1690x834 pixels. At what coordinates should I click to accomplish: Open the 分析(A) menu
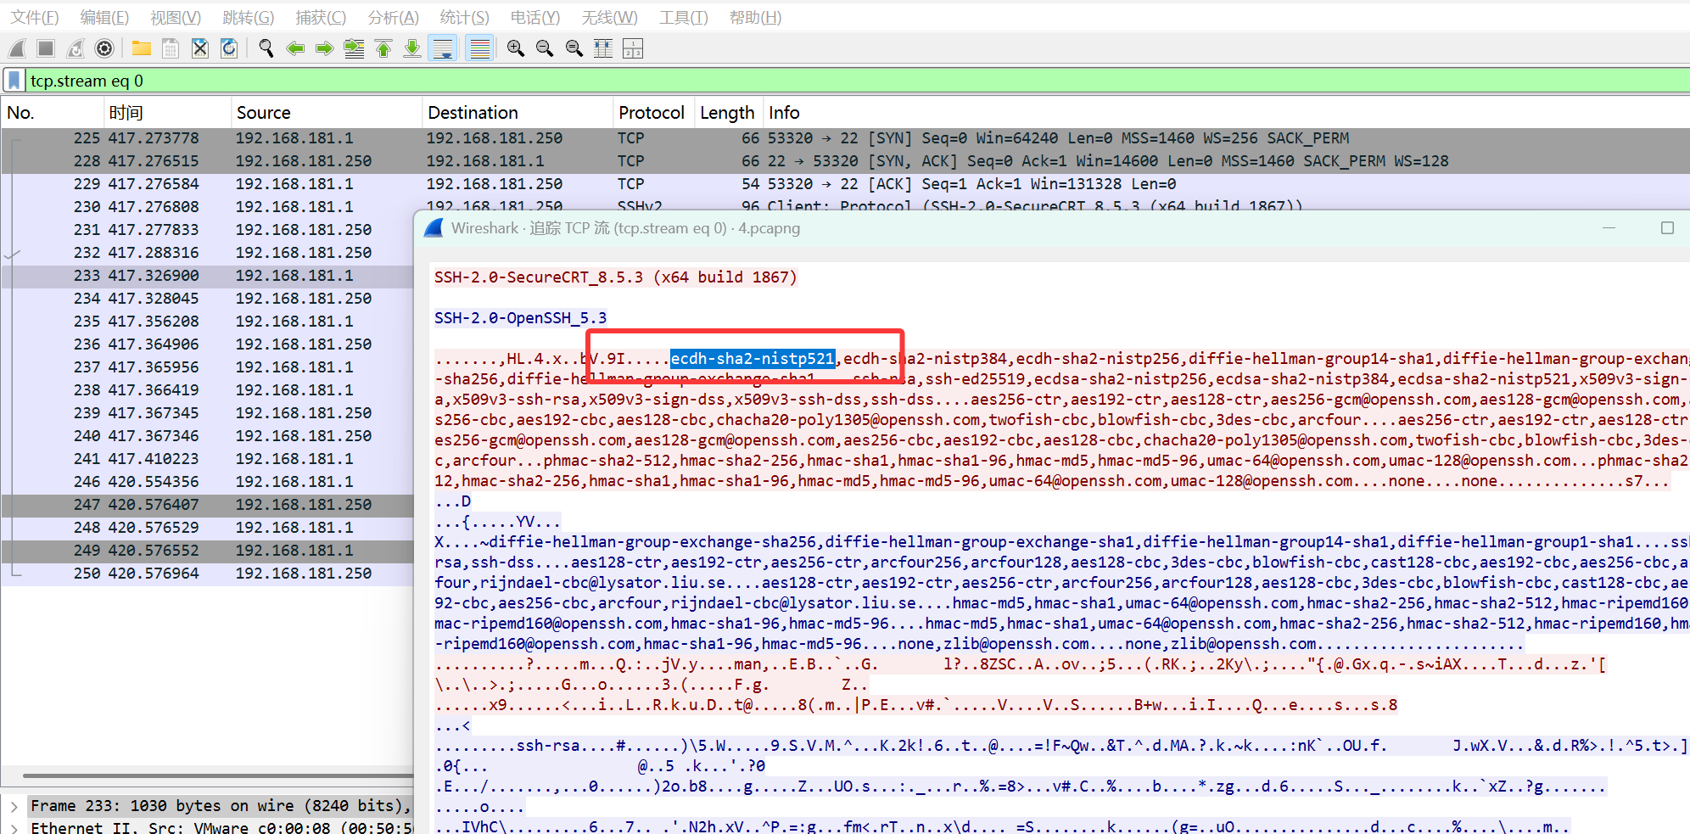393,17
